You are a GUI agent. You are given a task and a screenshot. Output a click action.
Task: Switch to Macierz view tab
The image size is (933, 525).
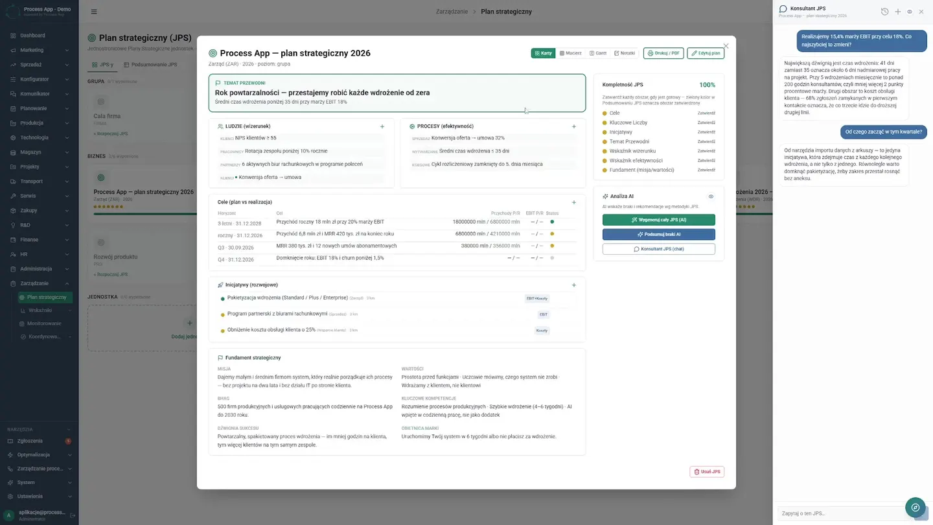tap(571, 53)
